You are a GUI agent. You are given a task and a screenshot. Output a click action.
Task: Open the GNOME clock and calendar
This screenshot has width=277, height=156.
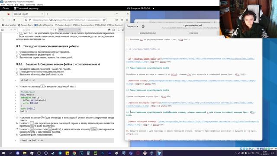138,8
